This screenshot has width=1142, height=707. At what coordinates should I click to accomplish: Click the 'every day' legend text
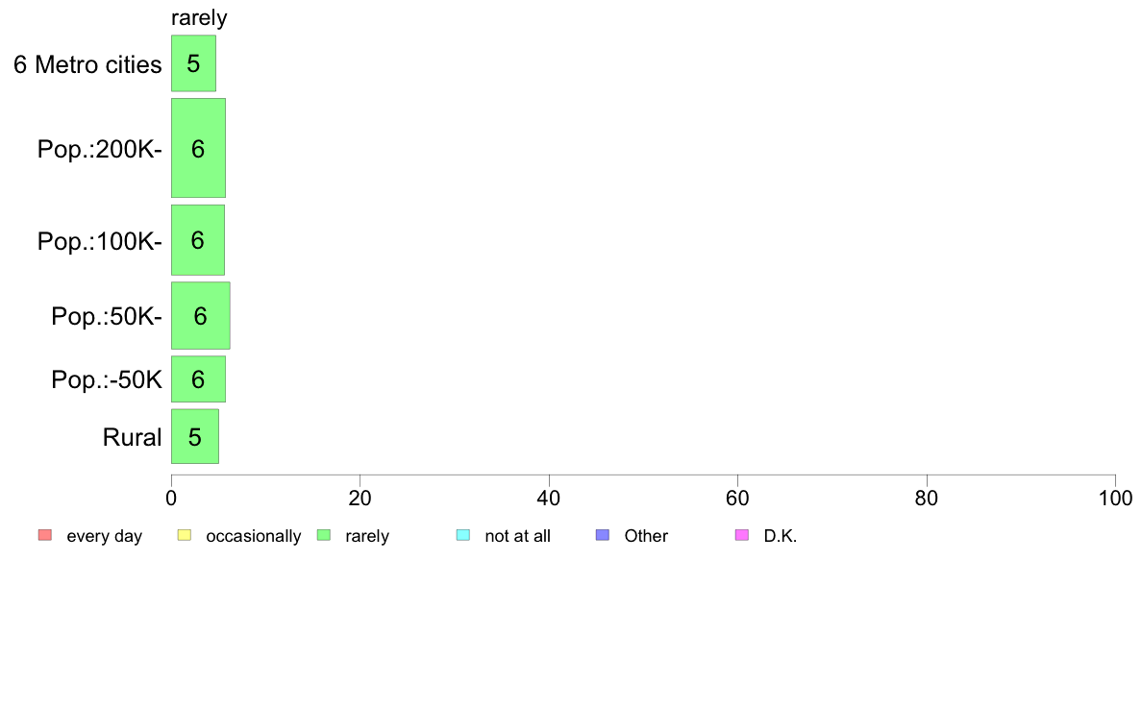coord(104,536)
